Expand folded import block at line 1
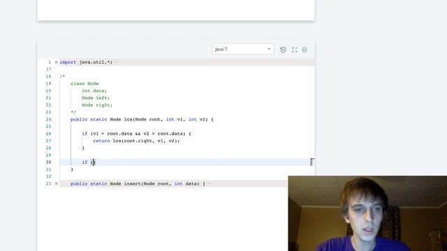The image size is (447, 251). click(x=56, y=62)
